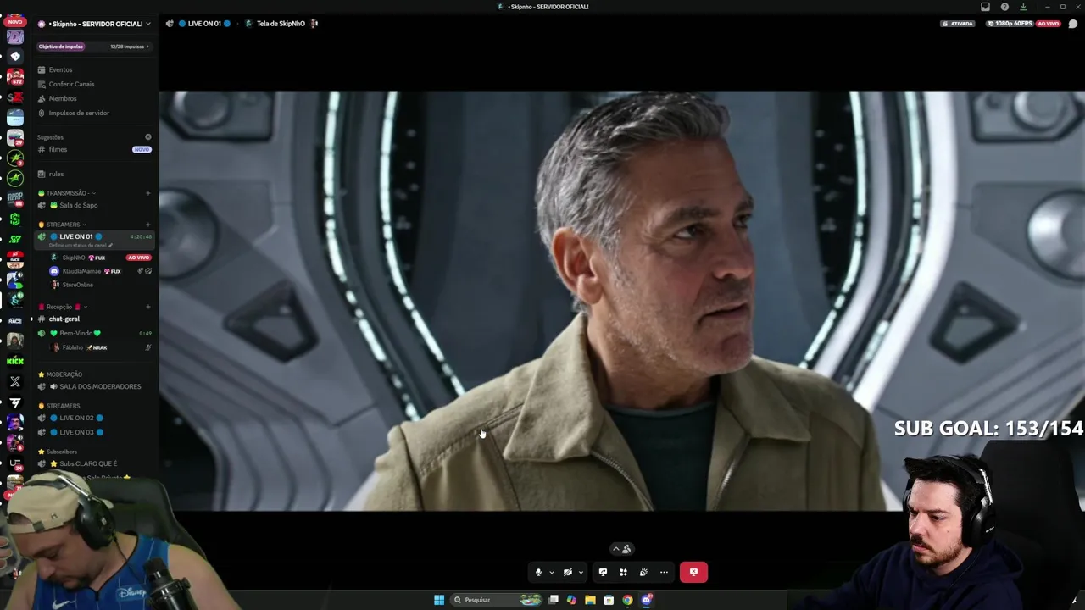Image resolution: width=1085 pixels, height=610 pixels.
Task: Add a channel to TRANSMISSÃO category
Action: click(148, 193)
